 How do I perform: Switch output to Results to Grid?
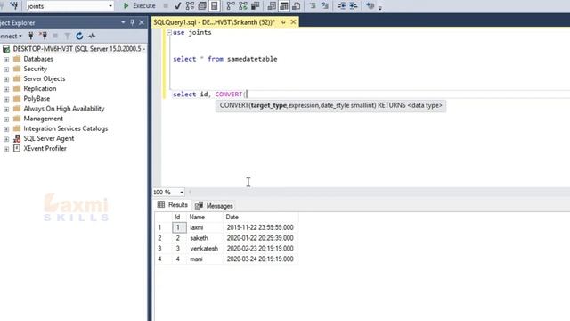pos(284,6)
